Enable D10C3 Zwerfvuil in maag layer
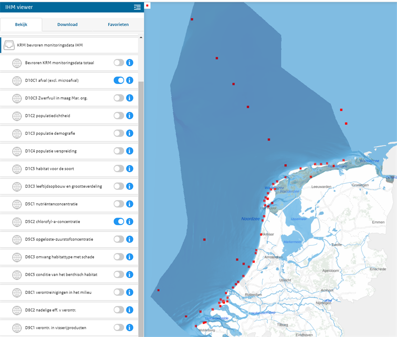This screenshot has height=337, width=397. click(119, 98)
